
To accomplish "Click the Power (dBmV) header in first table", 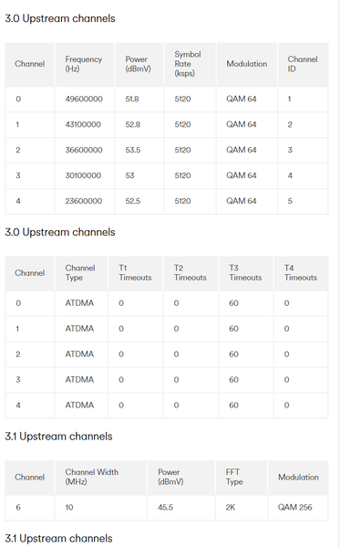I will pyautogui.click(x=139, y=64).
